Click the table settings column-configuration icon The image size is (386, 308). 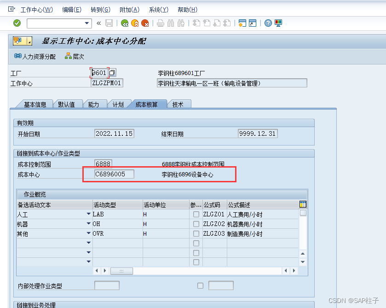pyautogui.click(x=303, y=204)
